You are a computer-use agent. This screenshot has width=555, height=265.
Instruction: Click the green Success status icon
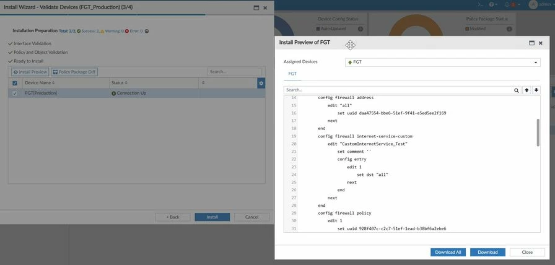click(x=79, y=31)
